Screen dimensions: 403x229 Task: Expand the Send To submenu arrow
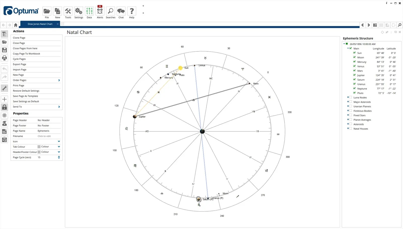tap(59, 107)
